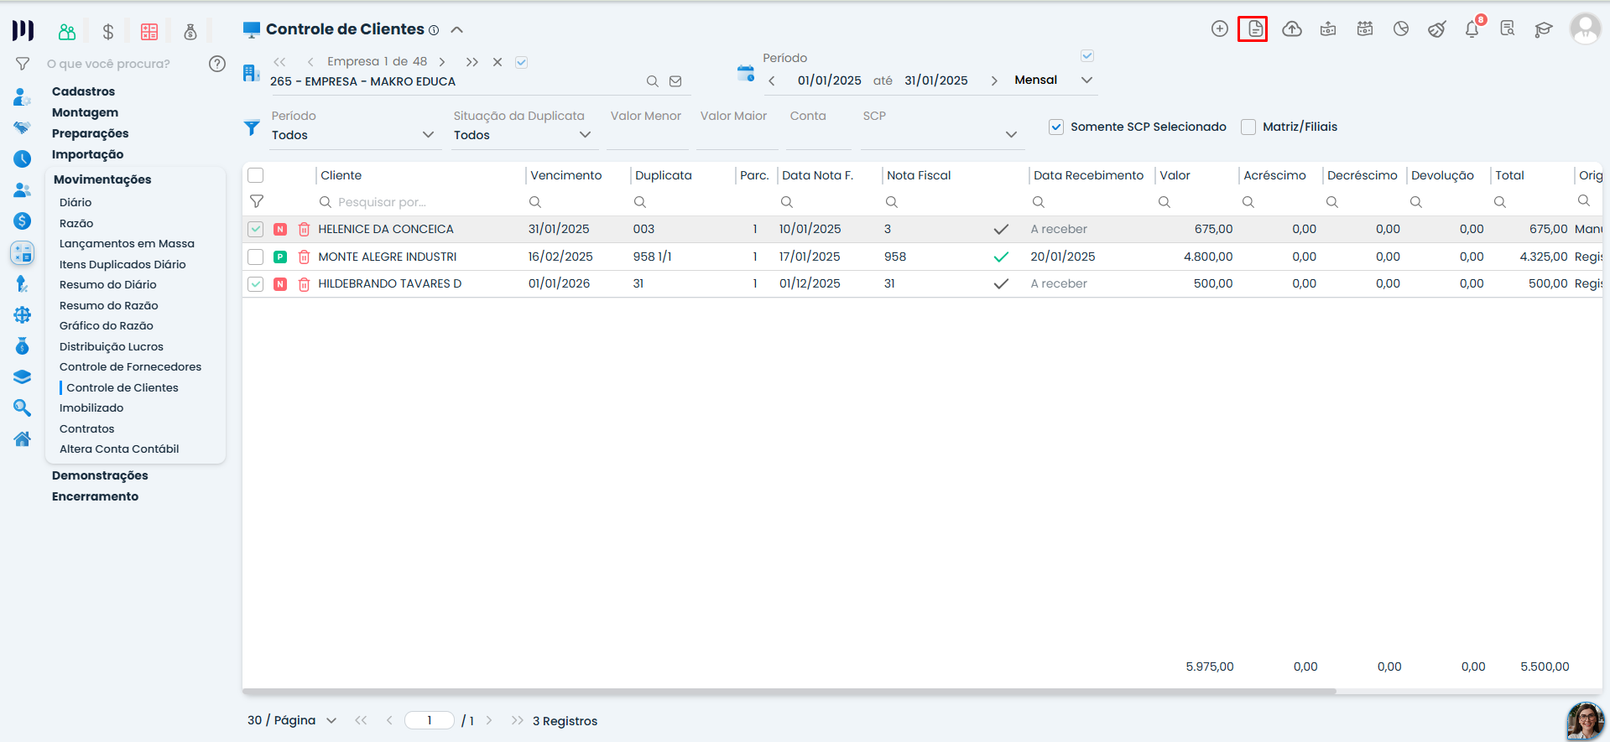Expand the Demonstrações section
This screenshot has height=742, width=1610.
pyautogui.click(x=100, y=475)
